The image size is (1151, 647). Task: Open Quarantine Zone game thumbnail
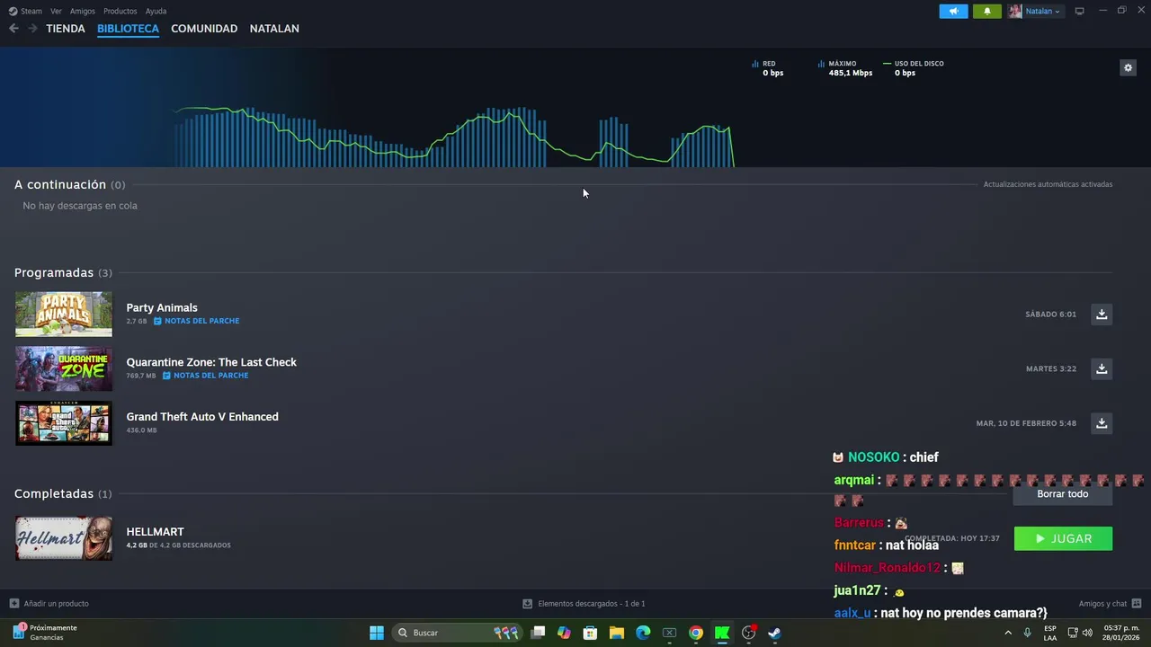(64, 368)
